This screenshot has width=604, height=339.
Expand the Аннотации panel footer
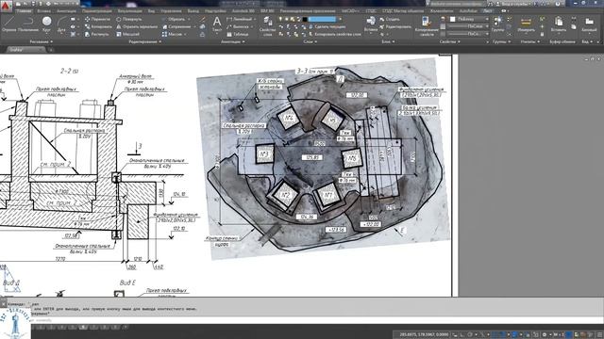[233, 41]
